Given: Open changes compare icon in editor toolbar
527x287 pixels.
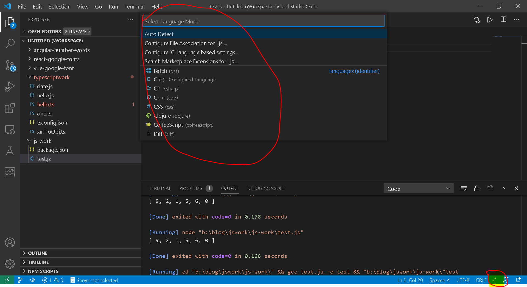Looking at the screenshot, I should point(477,20).
